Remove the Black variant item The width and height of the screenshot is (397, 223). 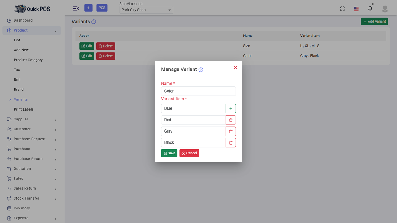231,142
